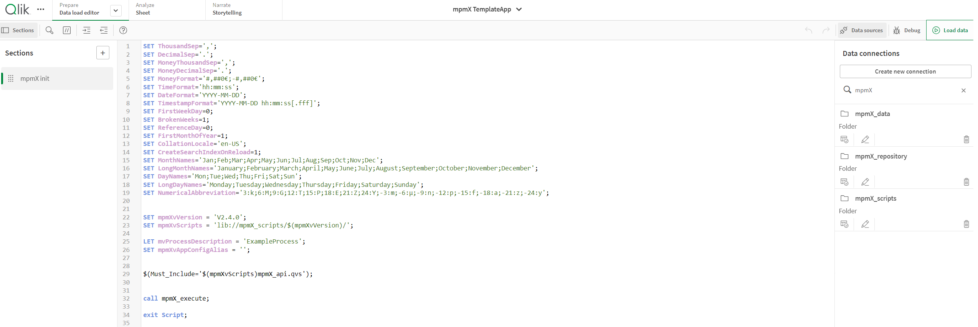Click the SET CollationLocale line
The width and height of the screenshot is (978, 327).
(x=195, y=144)
